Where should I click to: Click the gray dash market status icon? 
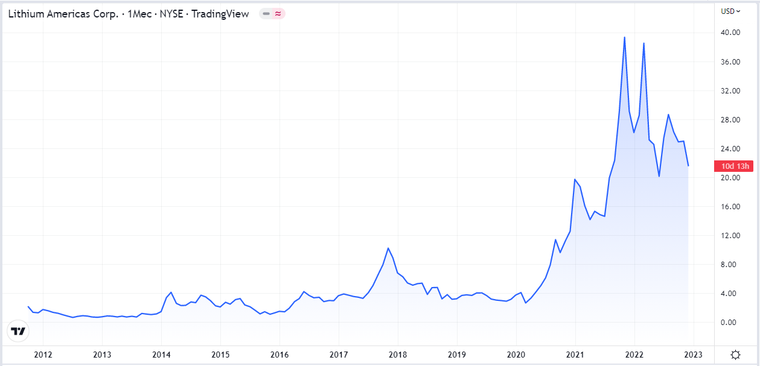[x=266, y=14]
